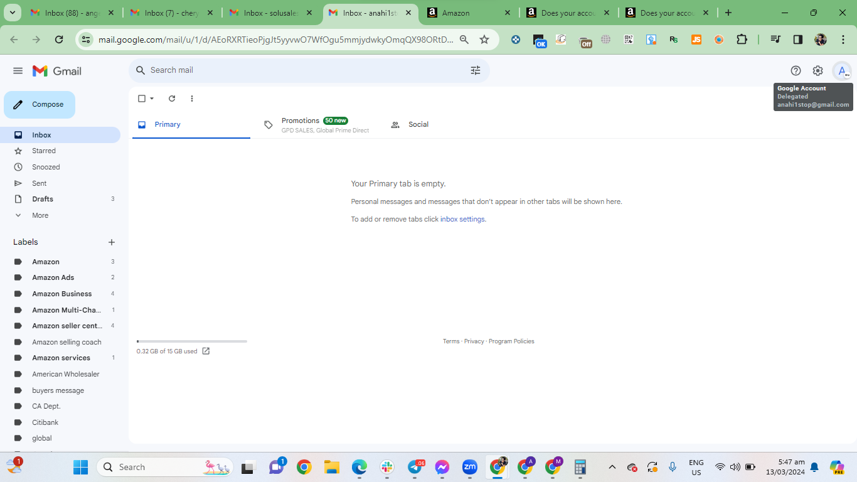This screenshot has width=857, height=482.
Task: Open Zoom from the taskbar
Action: coord(470,467)
